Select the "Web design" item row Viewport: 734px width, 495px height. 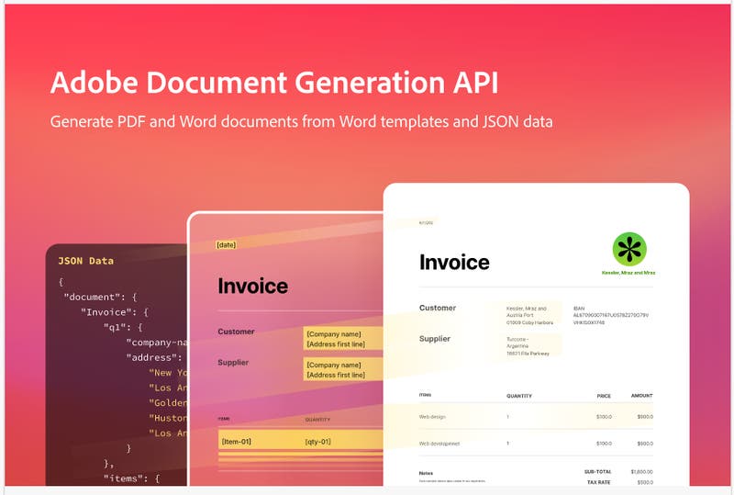click(x=536, y=417)
